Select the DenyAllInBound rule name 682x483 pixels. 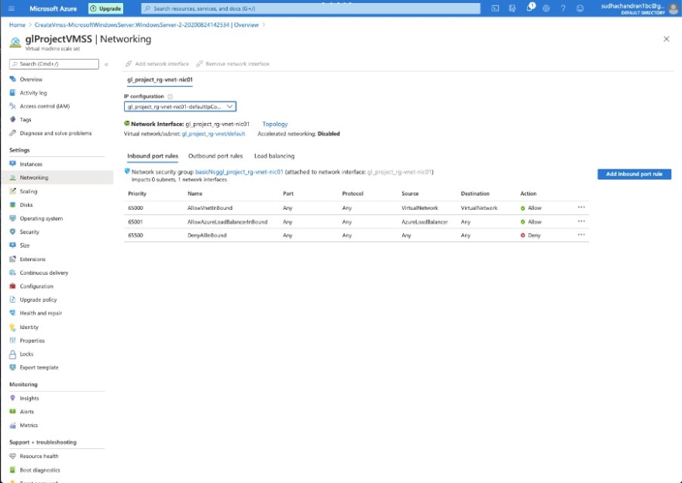click(x=207, y=235)
